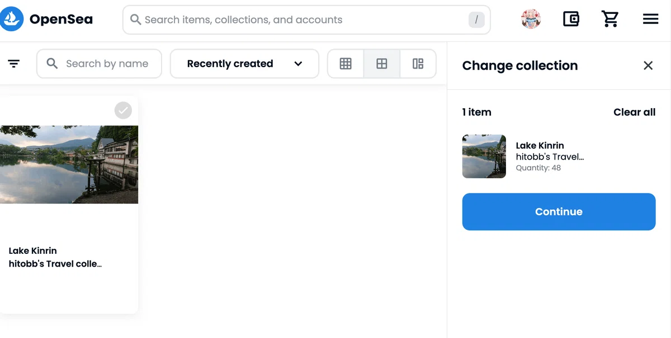
Task: Open the wallet icon in header
Action: [x=571, y=20]
